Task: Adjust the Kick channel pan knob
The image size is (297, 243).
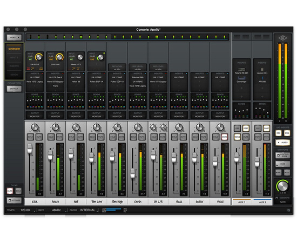Action: click(x=35, y=127)
